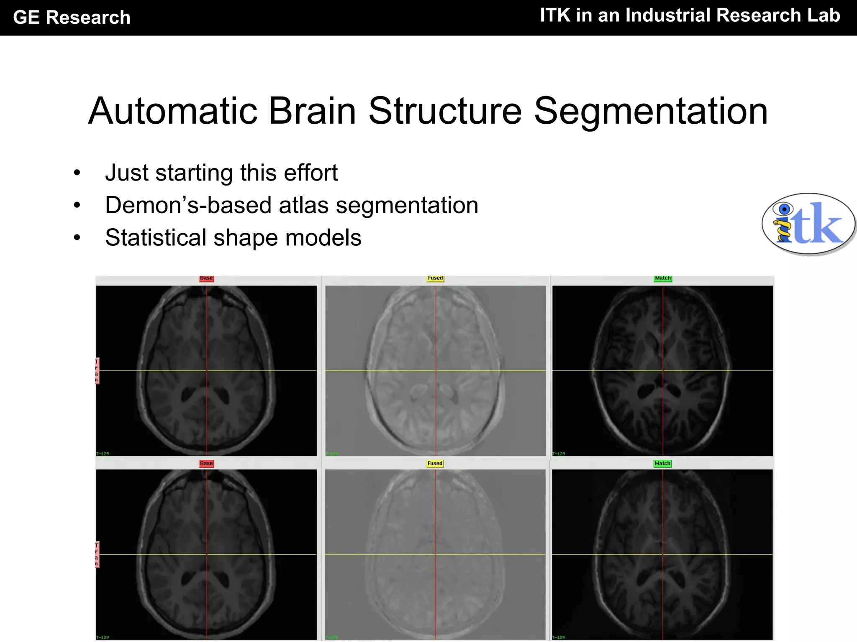Click the Automatic Brain Structure Segmentation title
Image resolution: width=857 pixels, height=642 pixels.
(x=428, y=111)
